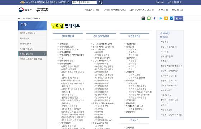
Task: Open the 확인신체검사 sitemap link
Action: [x=65, y=52]
